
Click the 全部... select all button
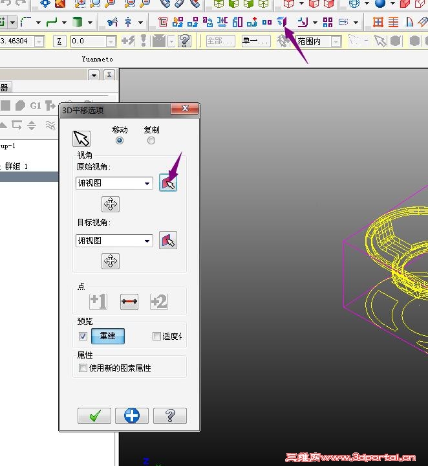click(x=220, y=41)
